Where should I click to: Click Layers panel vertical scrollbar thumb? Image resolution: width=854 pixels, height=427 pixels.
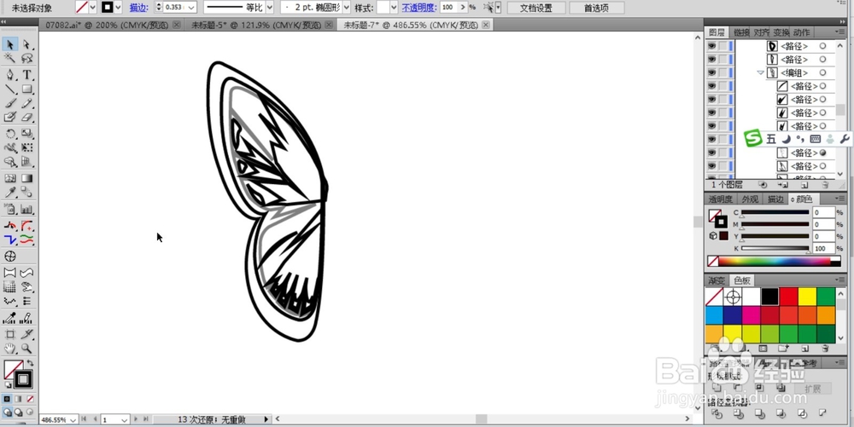840,110
